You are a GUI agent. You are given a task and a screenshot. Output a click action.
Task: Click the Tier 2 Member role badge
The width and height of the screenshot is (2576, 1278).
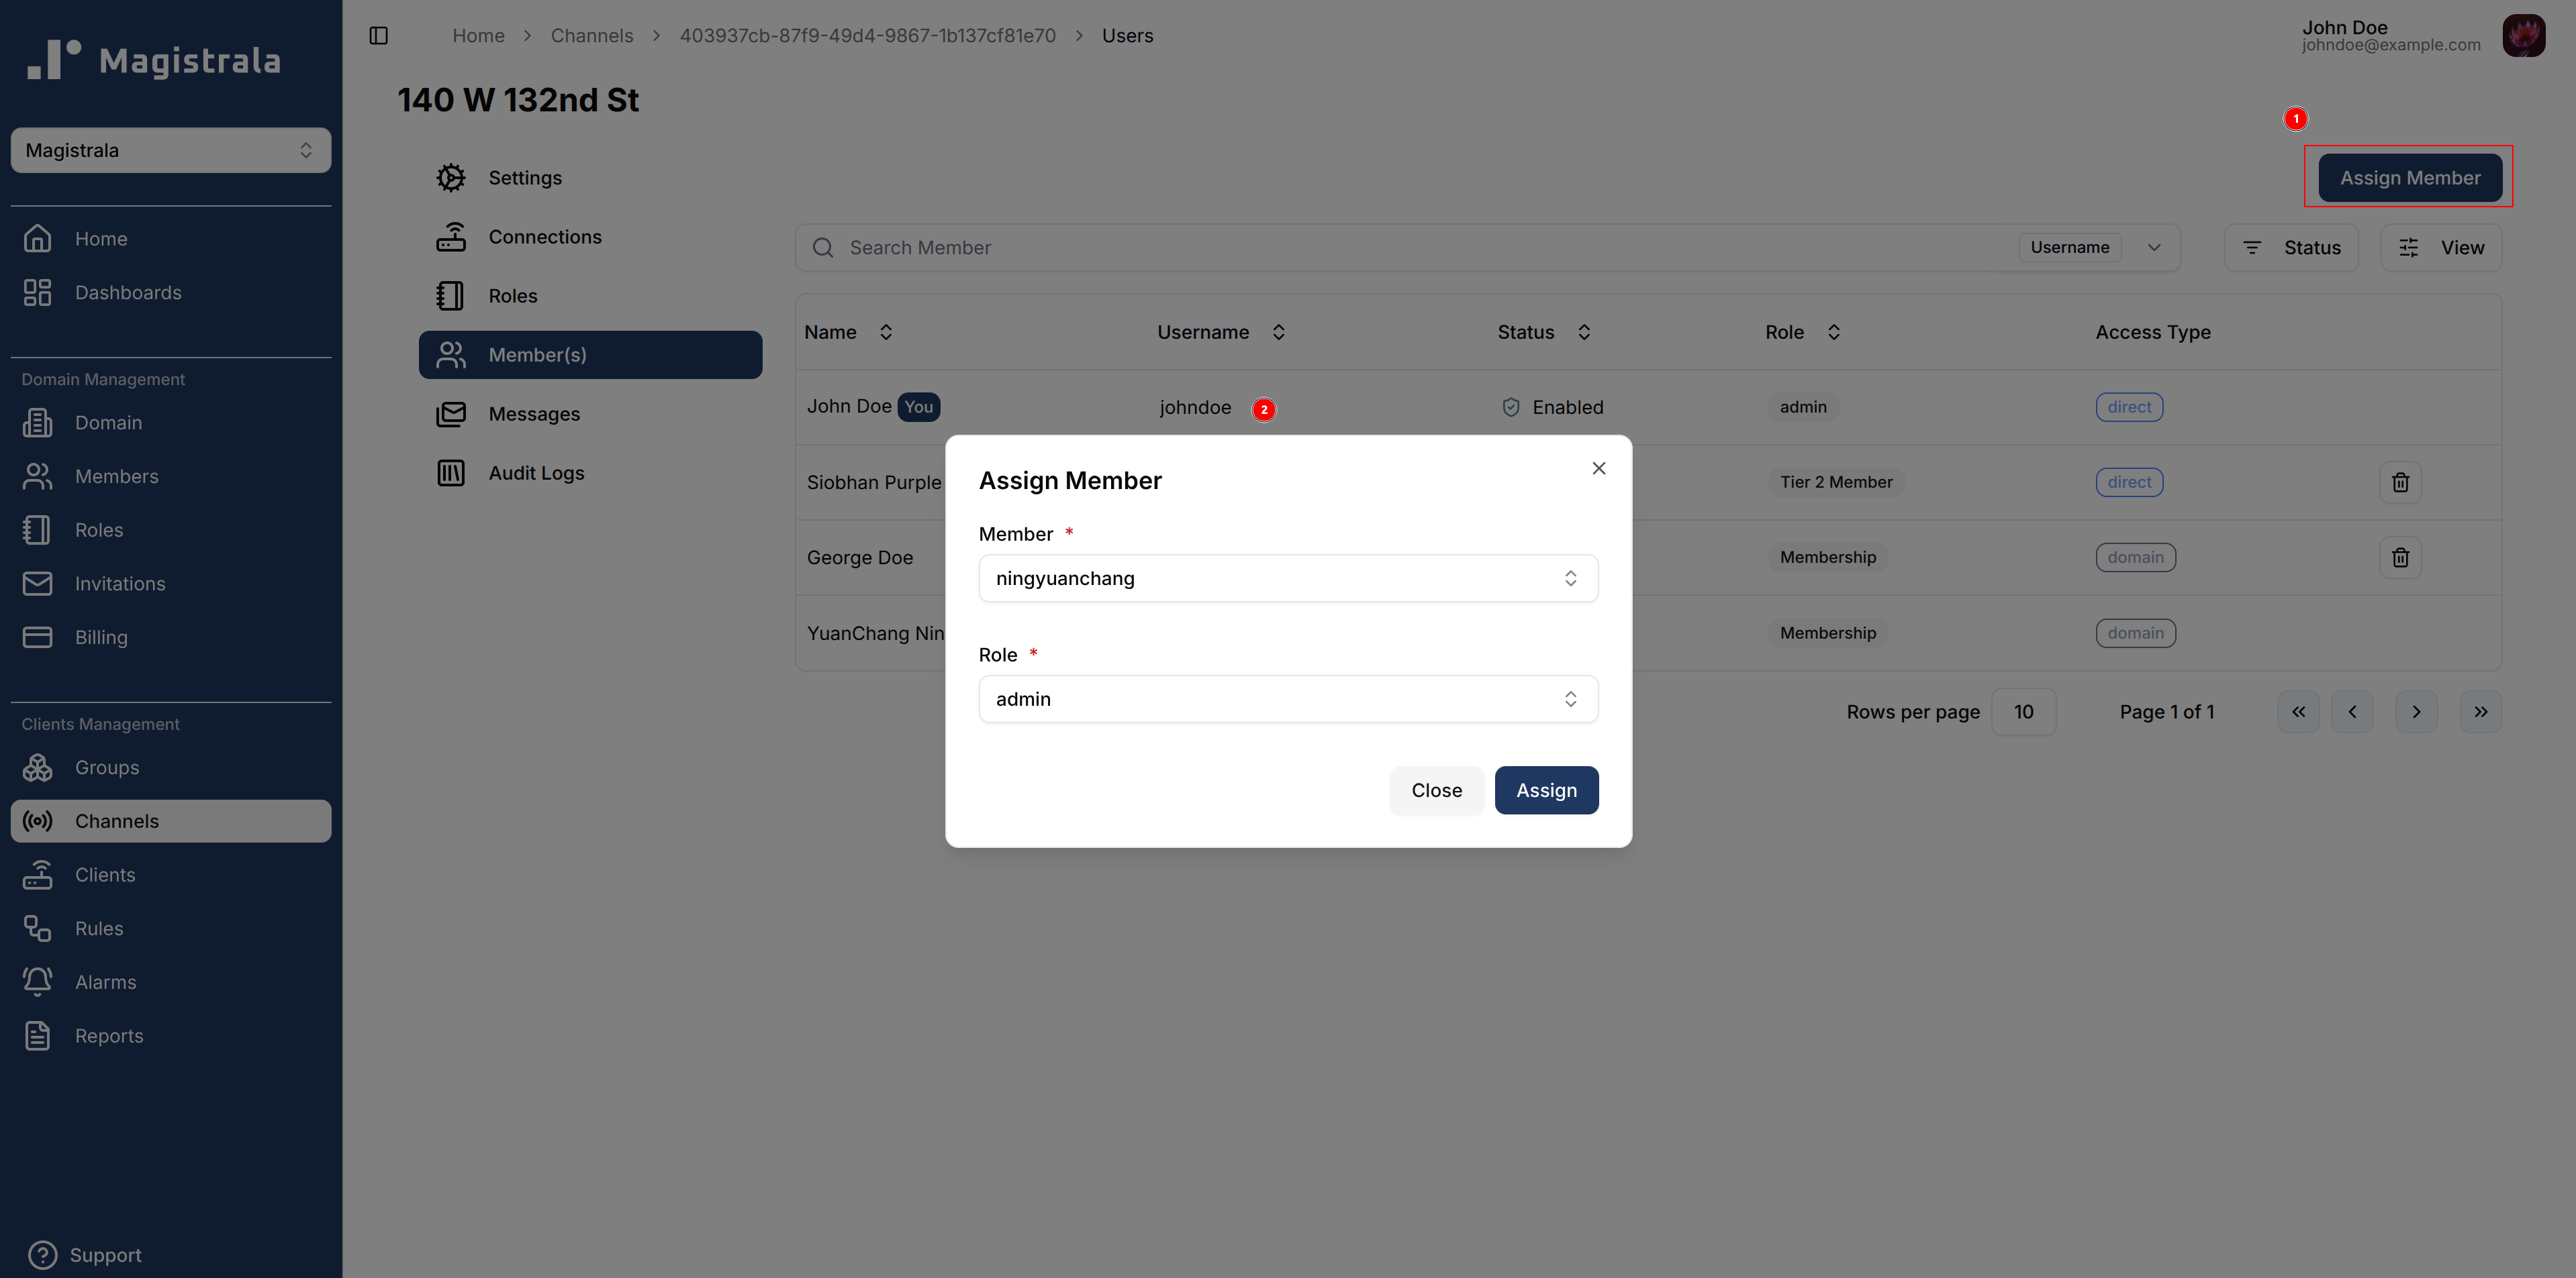(1836, 482)
